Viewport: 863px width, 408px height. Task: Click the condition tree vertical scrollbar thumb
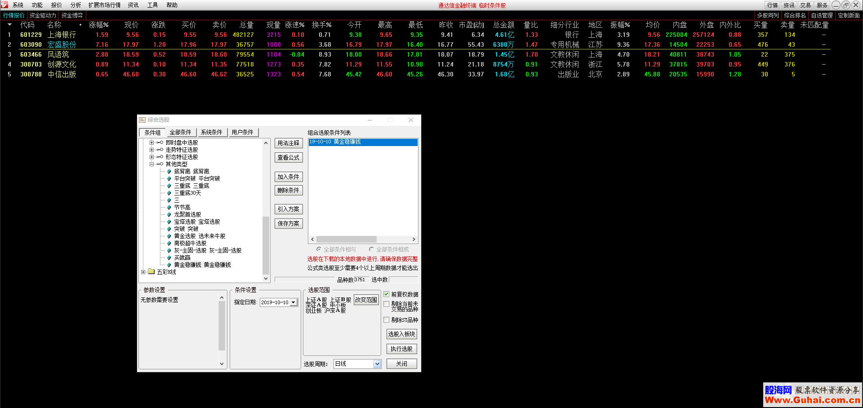click(x=266, y=245)
